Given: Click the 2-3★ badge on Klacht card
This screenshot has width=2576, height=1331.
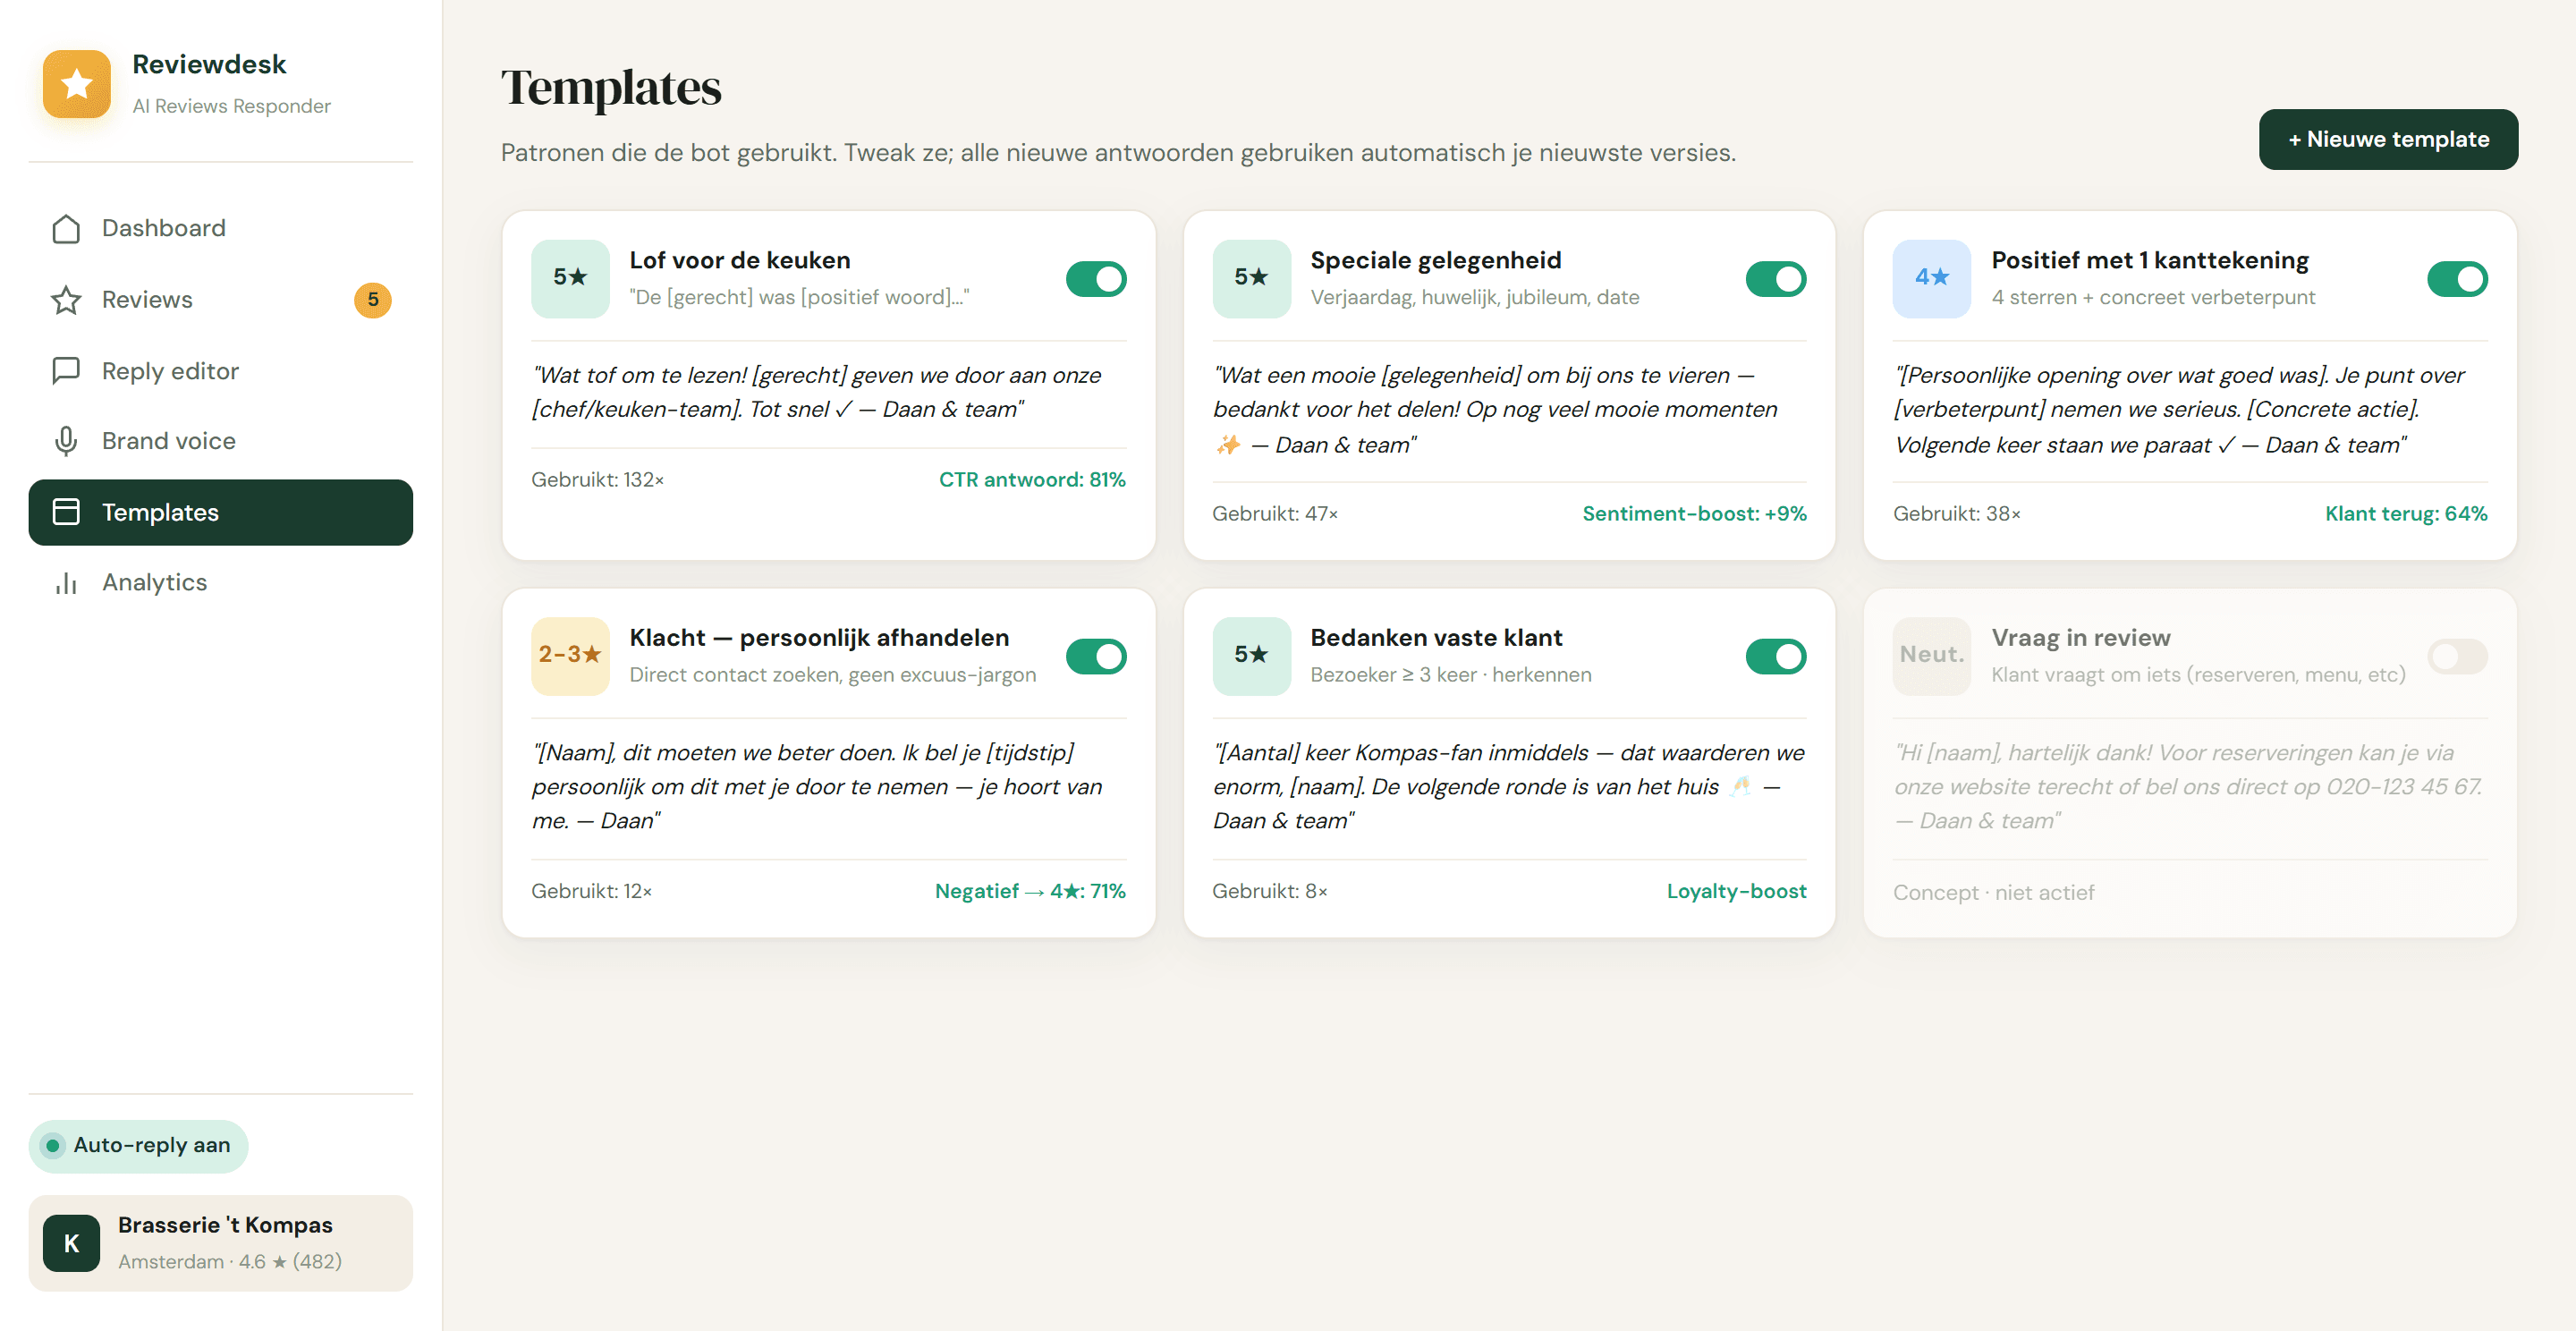Looking at the screenshot, I should point(570,656).
